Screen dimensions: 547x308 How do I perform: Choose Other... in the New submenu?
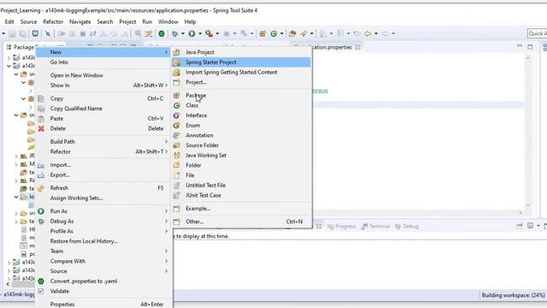click(241, 222)
